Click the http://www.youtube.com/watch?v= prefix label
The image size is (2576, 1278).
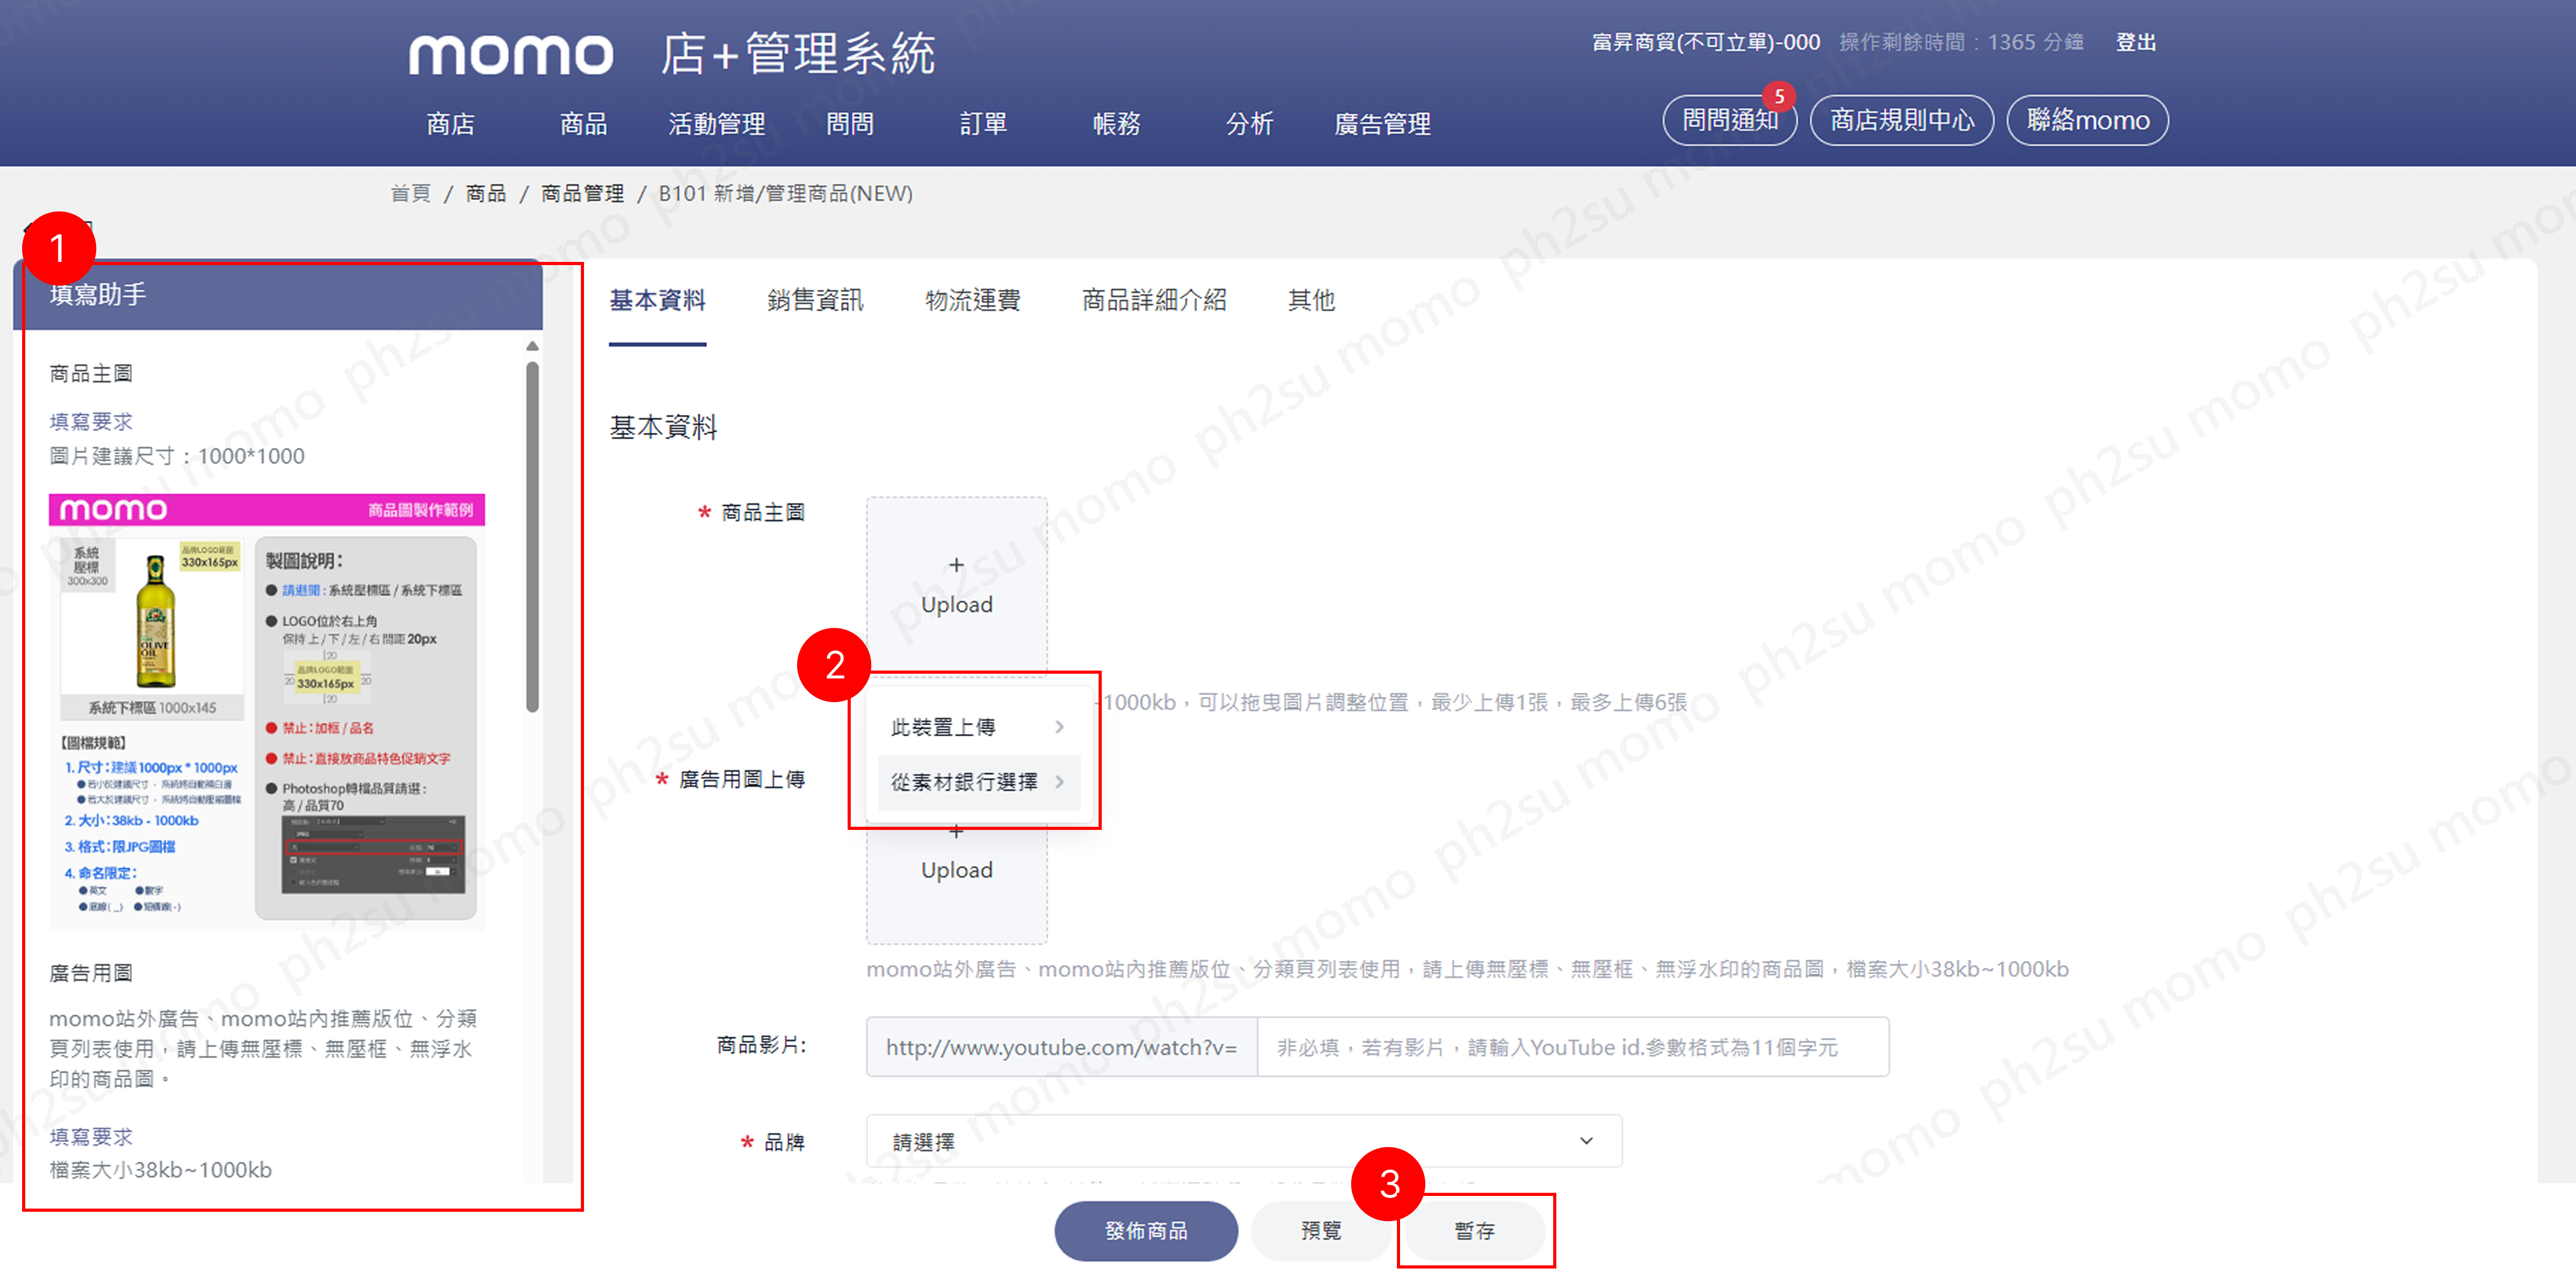coord(1061,1046)
